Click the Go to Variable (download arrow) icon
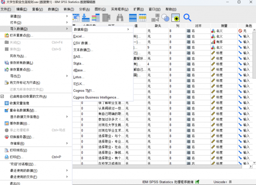The height and width of the screenshot is (185, 256). click(85, 18)
